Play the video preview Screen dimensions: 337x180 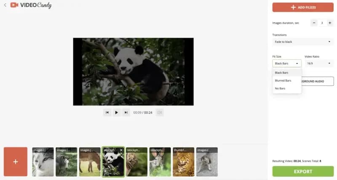[117, 112]
